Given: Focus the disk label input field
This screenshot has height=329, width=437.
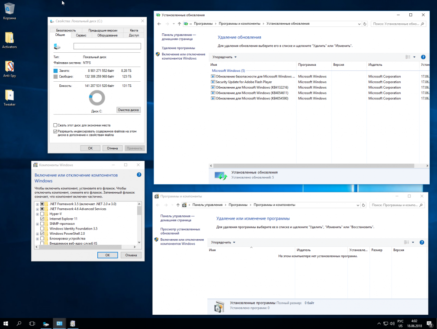Looking at the screenshot, I should [x=107, y=46].
